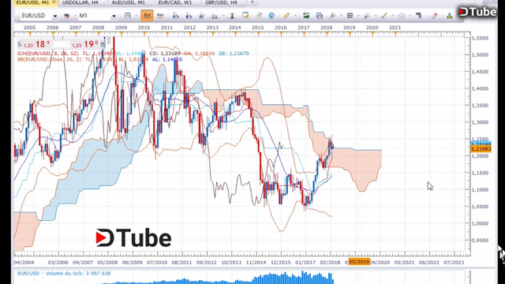Select the text label tool
Screen dimensions: 505x284
click(419, 15)
